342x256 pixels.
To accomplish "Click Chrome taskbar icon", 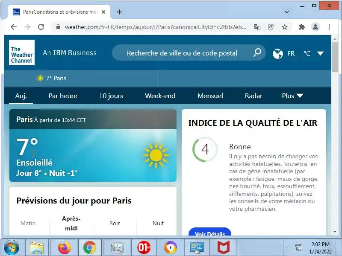I will point(90,247).
